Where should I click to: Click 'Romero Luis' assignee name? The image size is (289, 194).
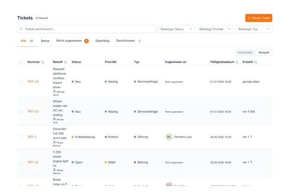(183, 137)
